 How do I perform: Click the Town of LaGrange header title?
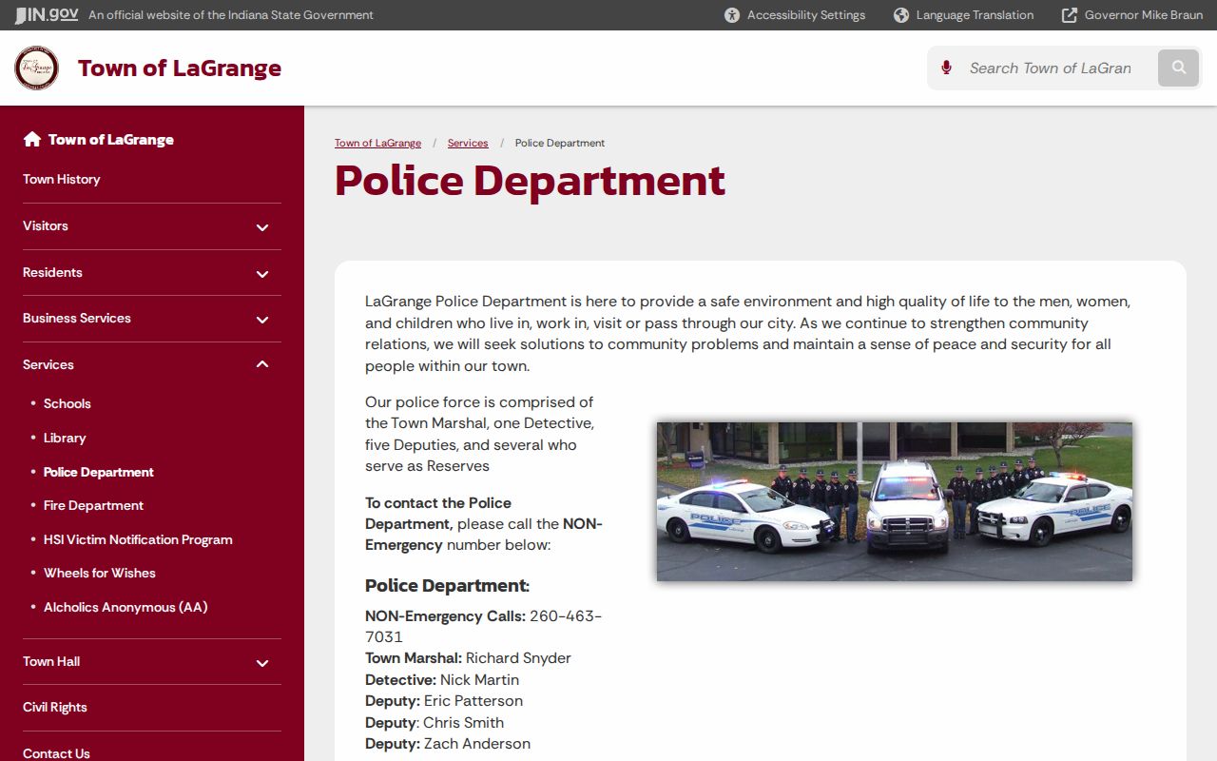[x=180, y=68]
